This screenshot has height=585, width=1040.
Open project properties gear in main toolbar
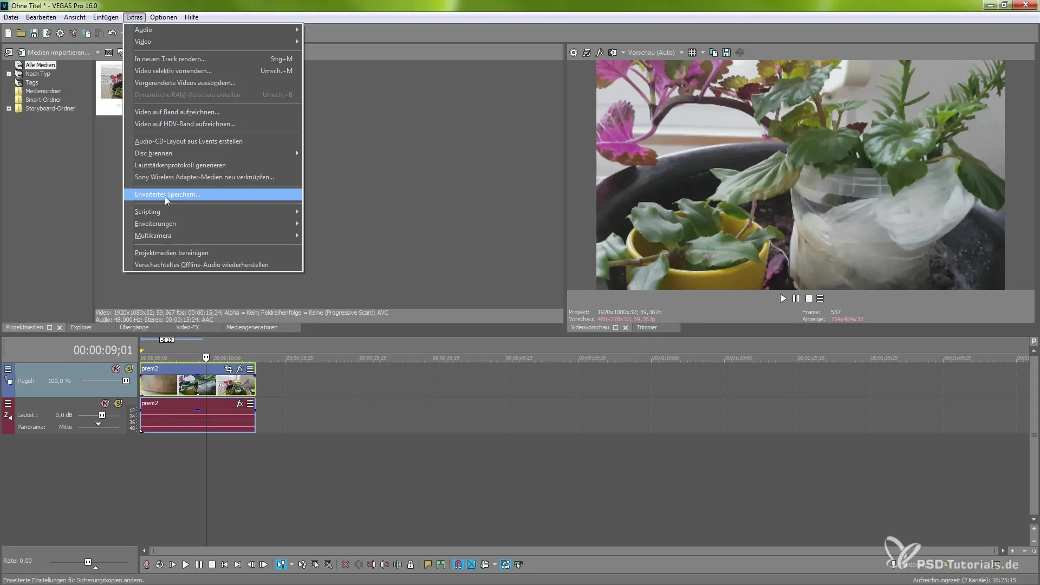(60, 34)
